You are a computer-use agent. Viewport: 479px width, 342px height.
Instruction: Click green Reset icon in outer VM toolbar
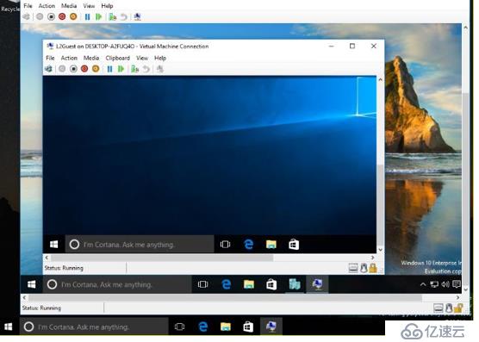click(98, 16)
